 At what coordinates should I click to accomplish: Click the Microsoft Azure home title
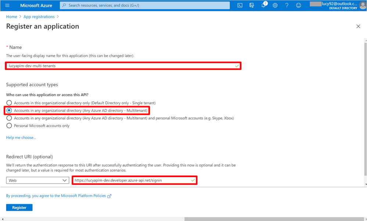(x=36, y=5)
